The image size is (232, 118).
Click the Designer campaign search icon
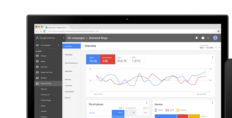tap(37, 78)
